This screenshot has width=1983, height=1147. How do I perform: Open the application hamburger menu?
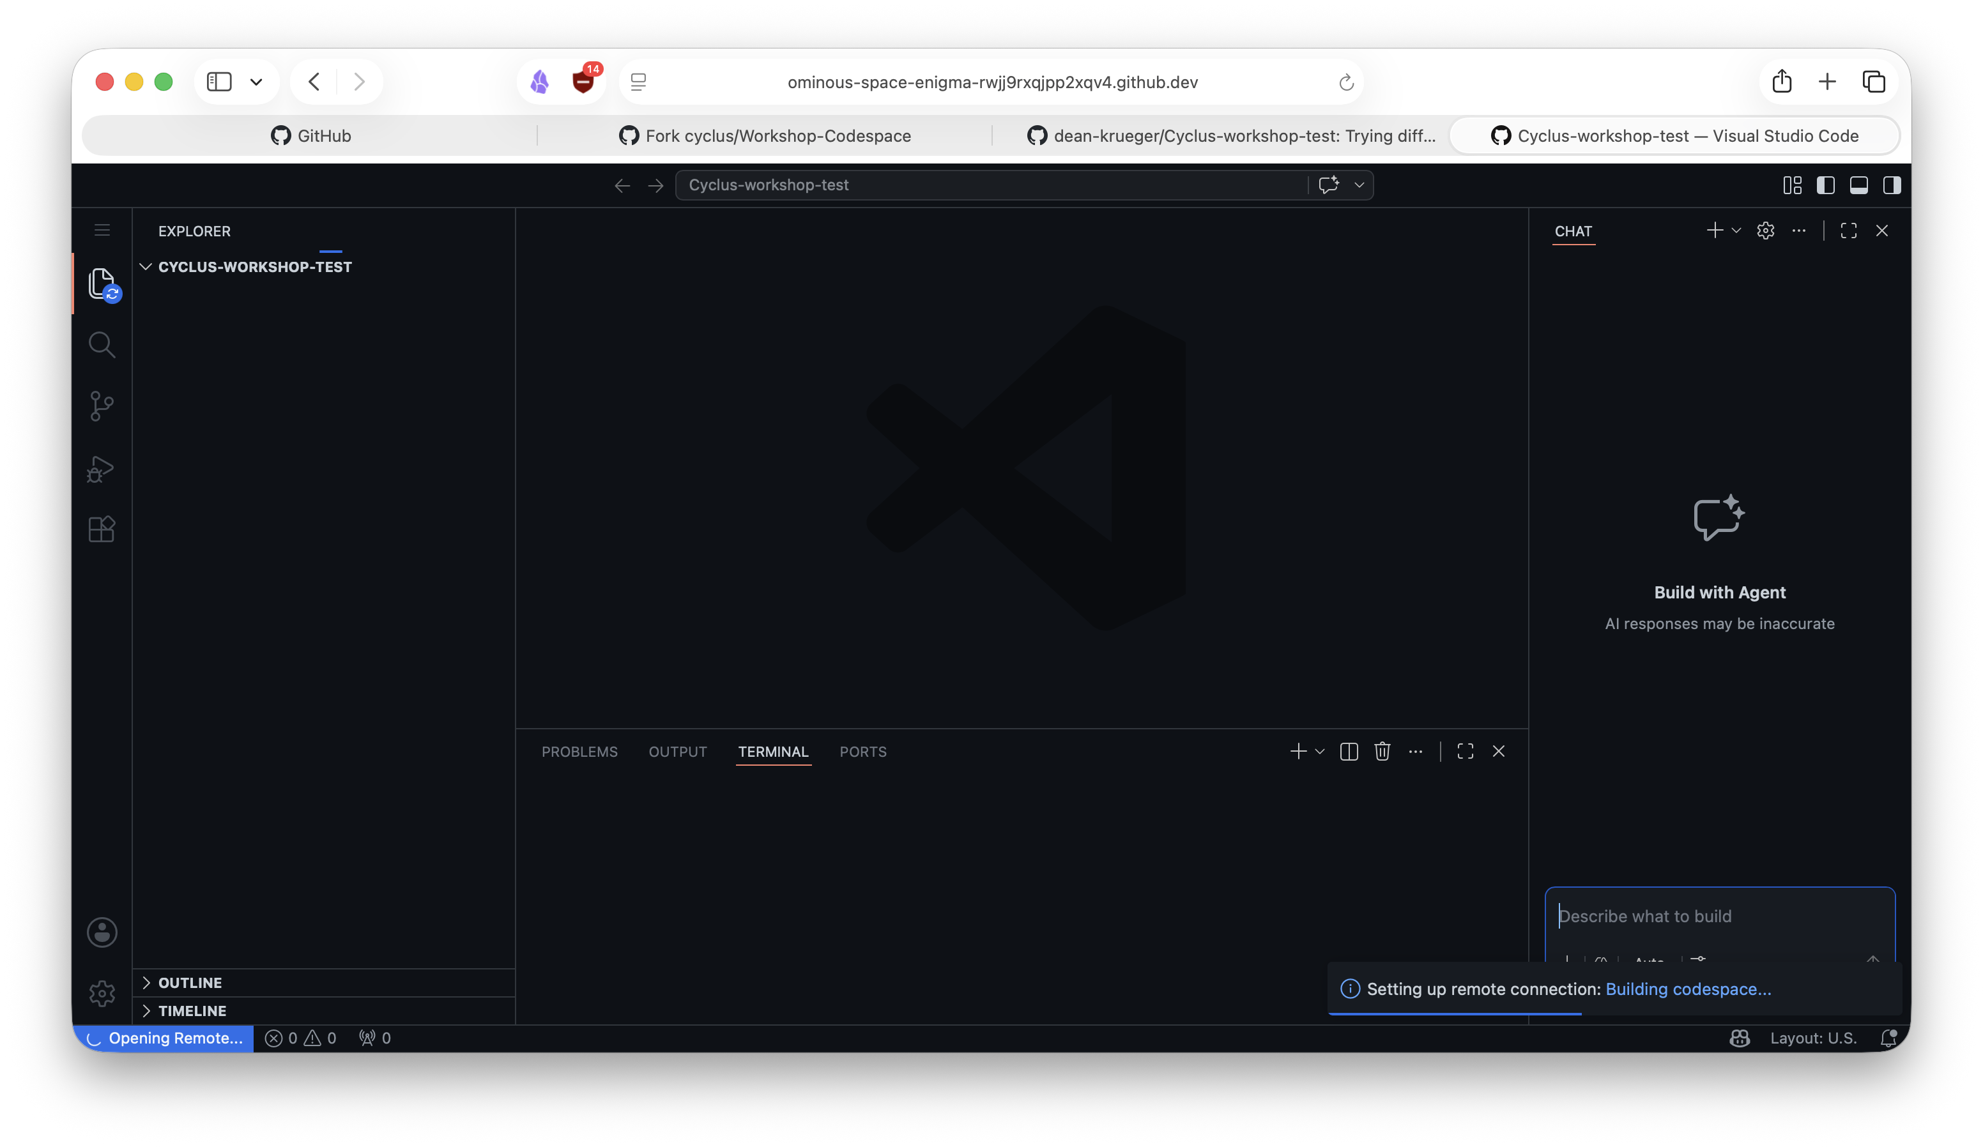[102, 231]
